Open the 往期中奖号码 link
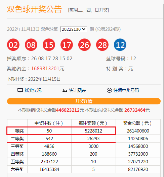Image resolution: width=164 pixels, height=177 pixels. point(126,90)
